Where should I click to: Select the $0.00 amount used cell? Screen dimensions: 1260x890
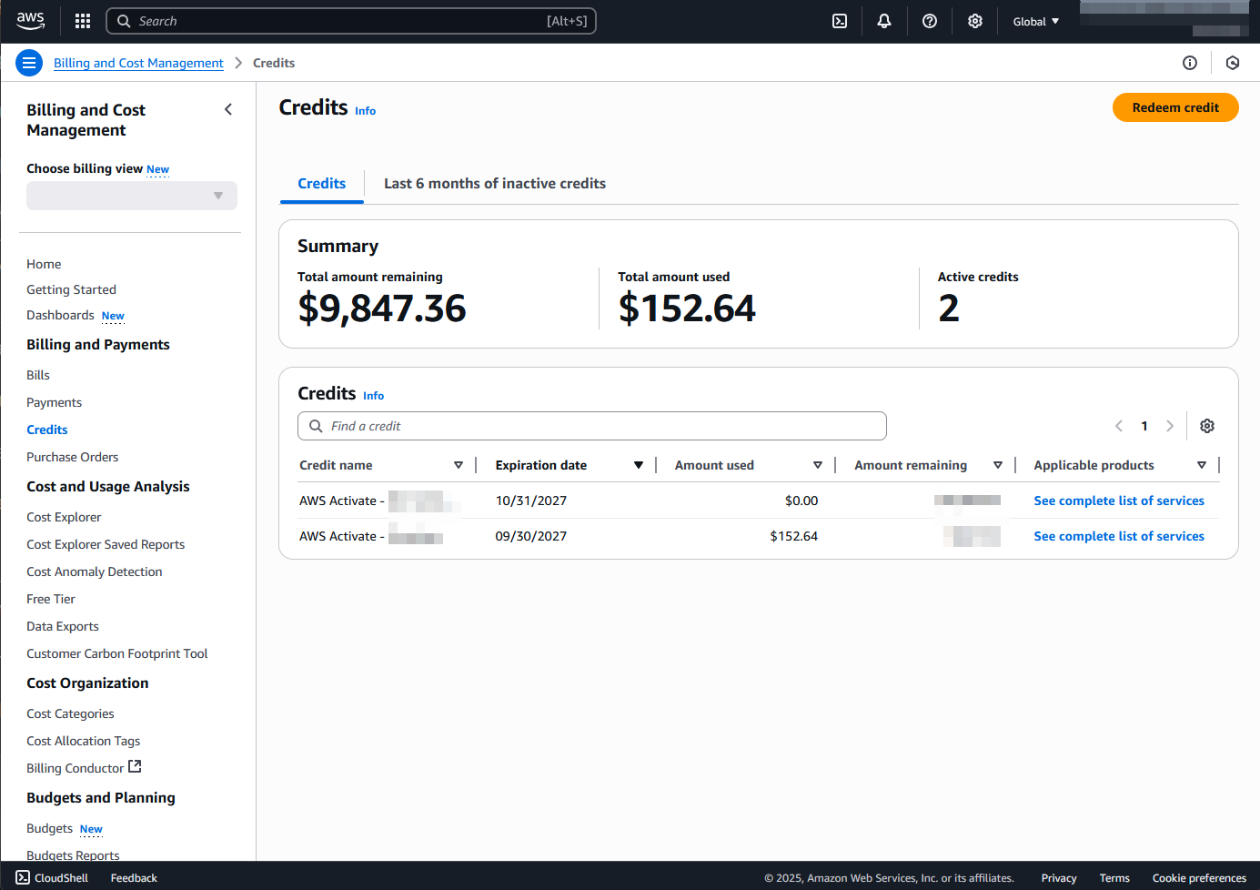[801, 501]
